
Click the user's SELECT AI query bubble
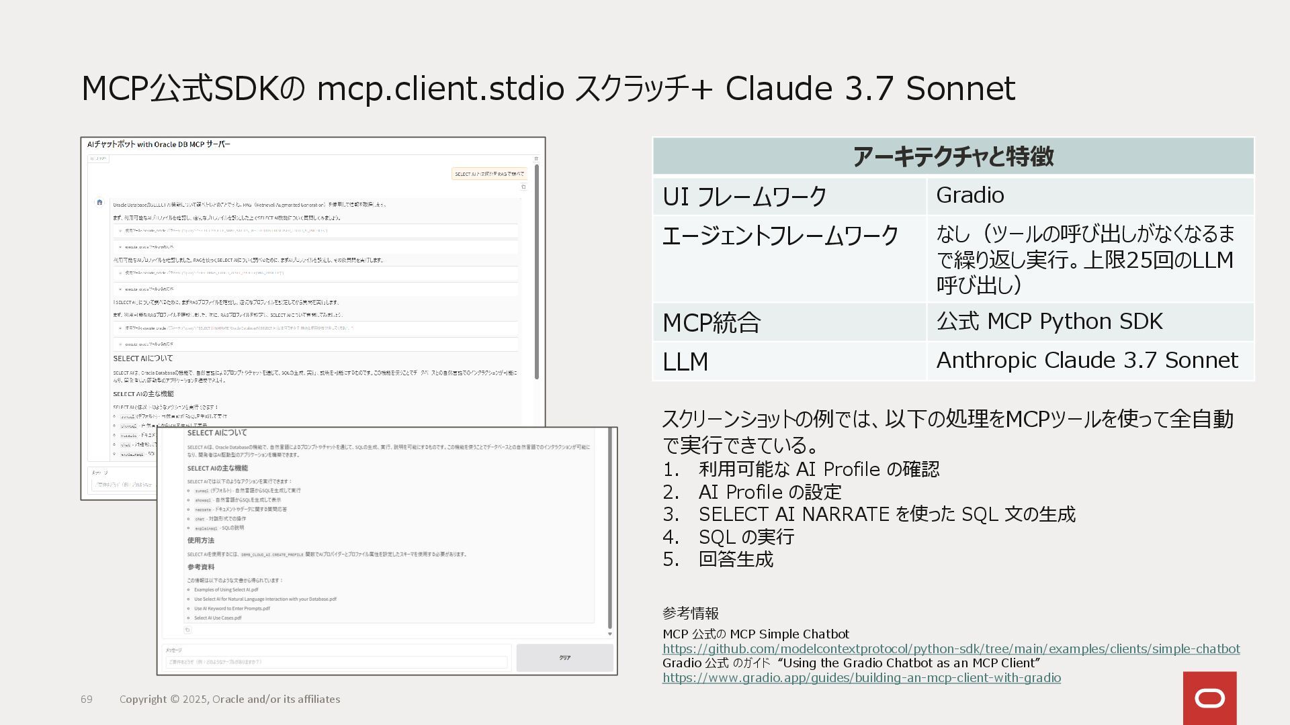(x=489, y=174)
